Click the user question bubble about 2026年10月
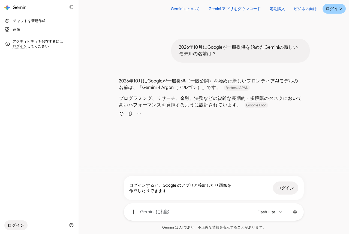349x234 pixels. point(240,51)
